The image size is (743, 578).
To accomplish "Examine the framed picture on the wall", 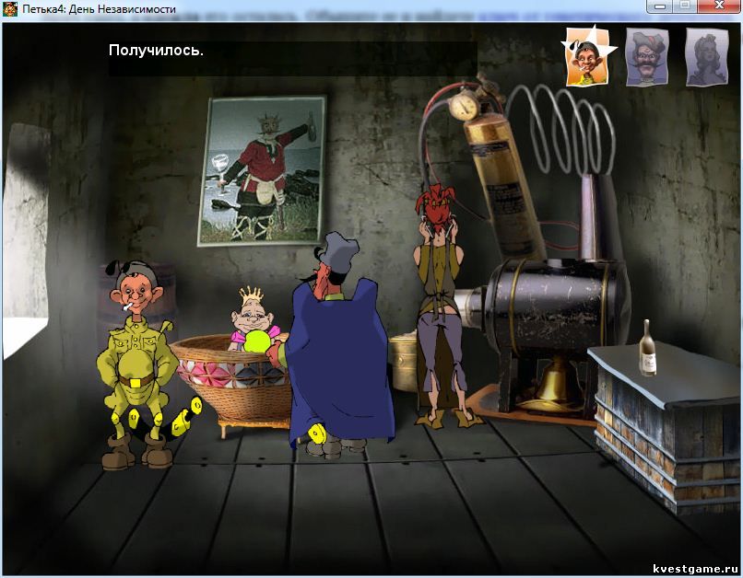I will pyautogui.click(x=262, y=170).
